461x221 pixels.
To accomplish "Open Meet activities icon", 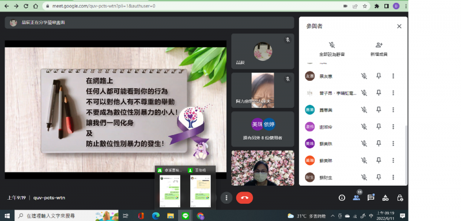I will (386, 198).
